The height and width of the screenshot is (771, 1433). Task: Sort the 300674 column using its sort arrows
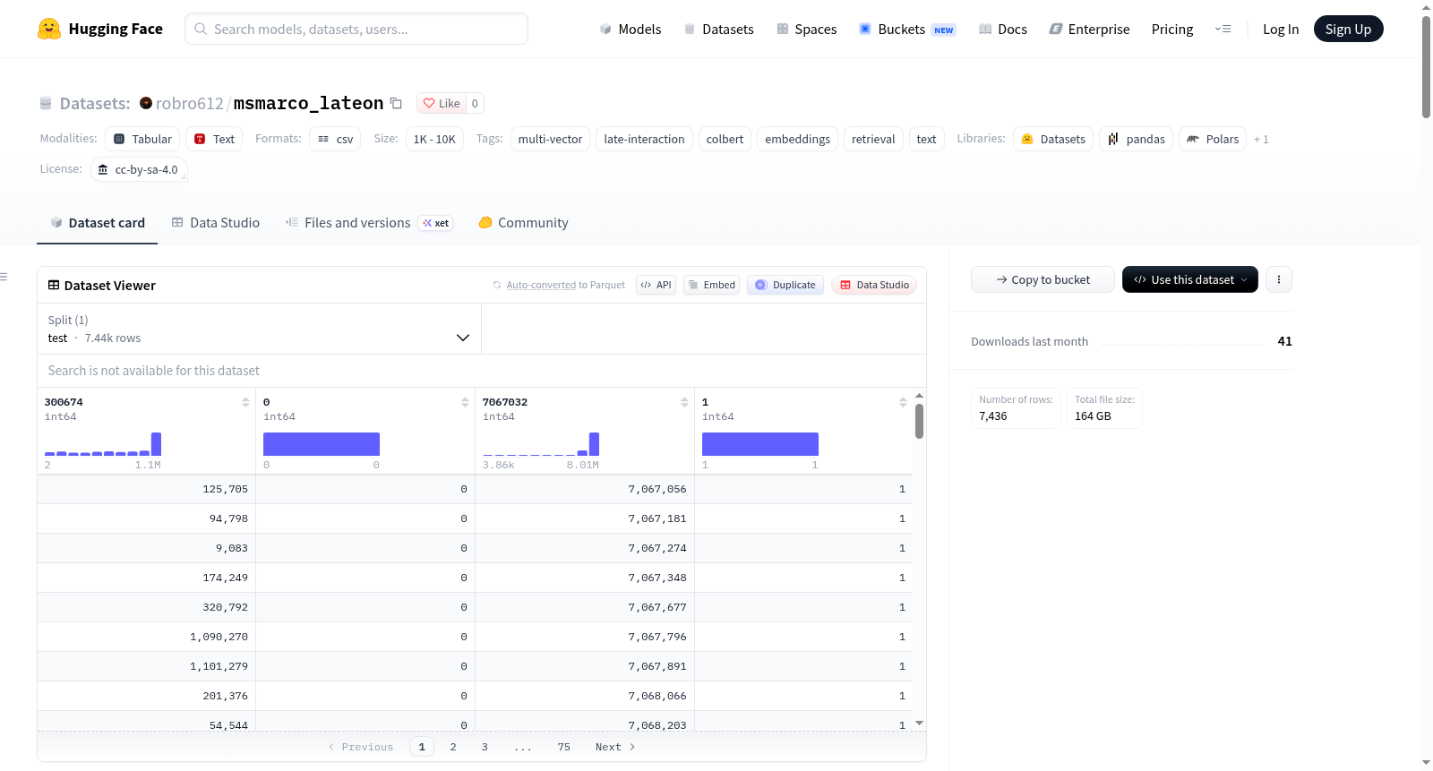[245, 402]
